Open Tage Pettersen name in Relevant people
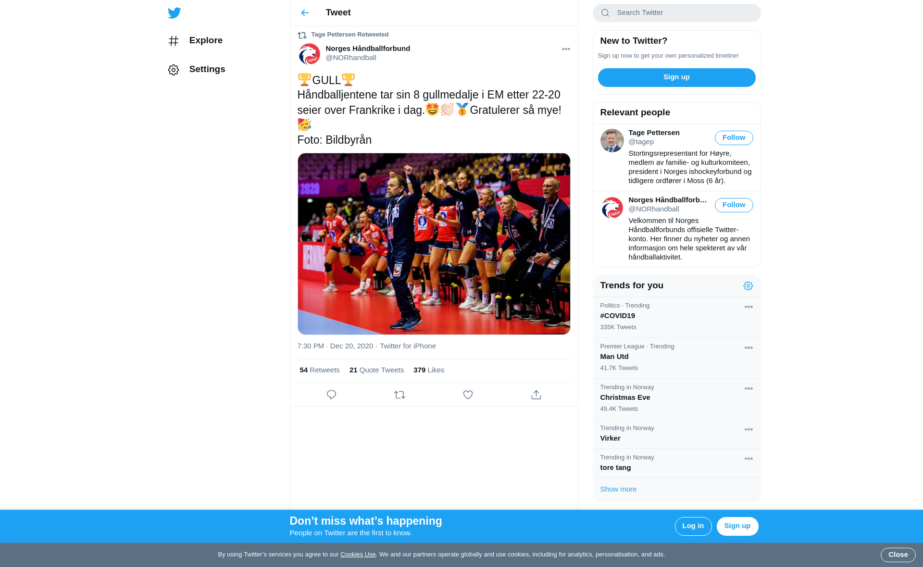This screenshot has width=923, height=567. (654, 133)
